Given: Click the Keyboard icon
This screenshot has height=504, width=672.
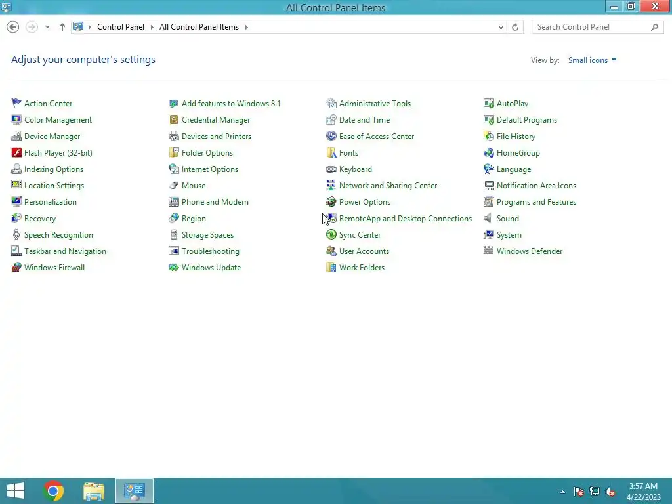Looking at the screenshot, I should coord(331,169).
